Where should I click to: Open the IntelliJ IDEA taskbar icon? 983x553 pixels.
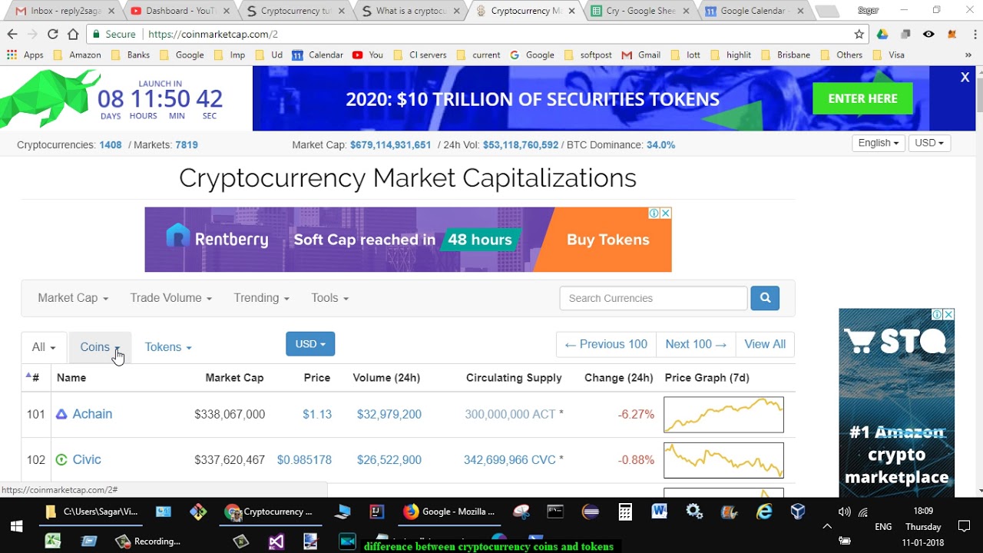pyautogui.click(x=376, y=512)
